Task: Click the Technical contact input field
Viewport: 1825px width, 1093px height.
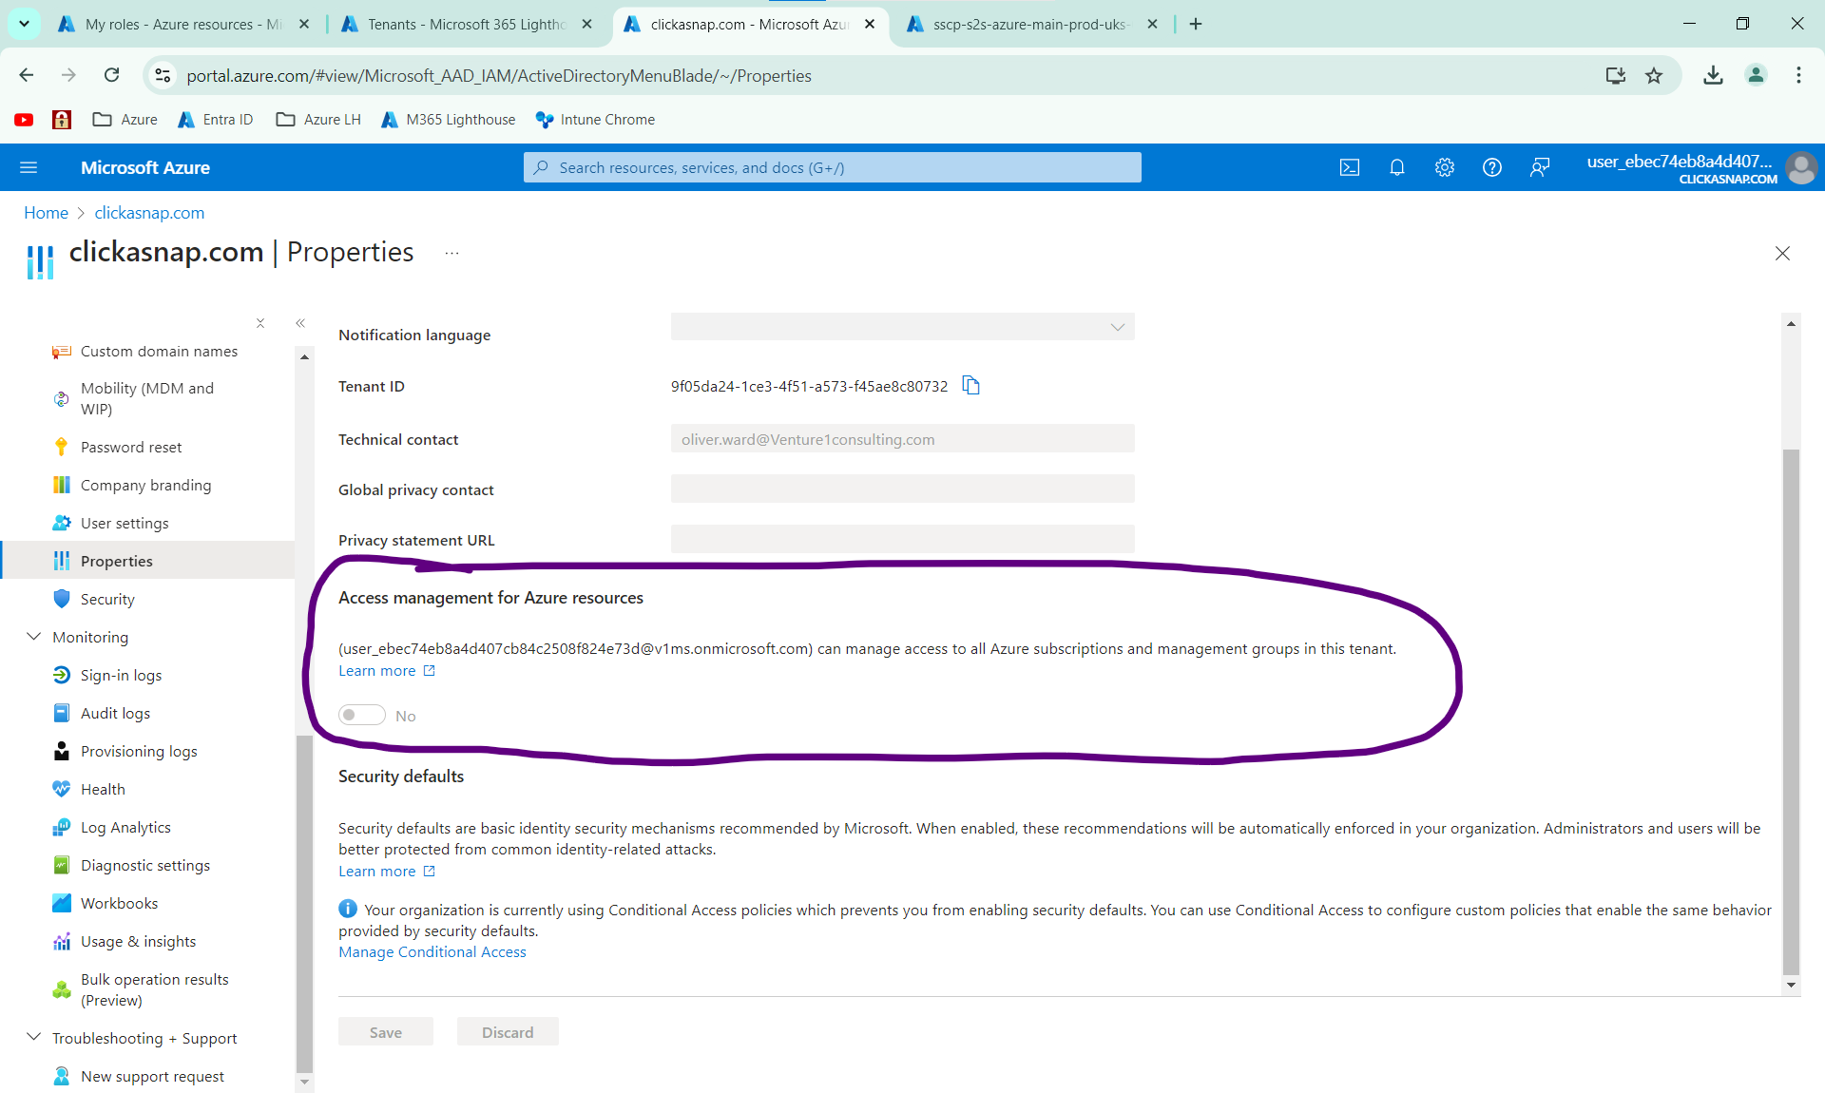Action: coord(902,439)
